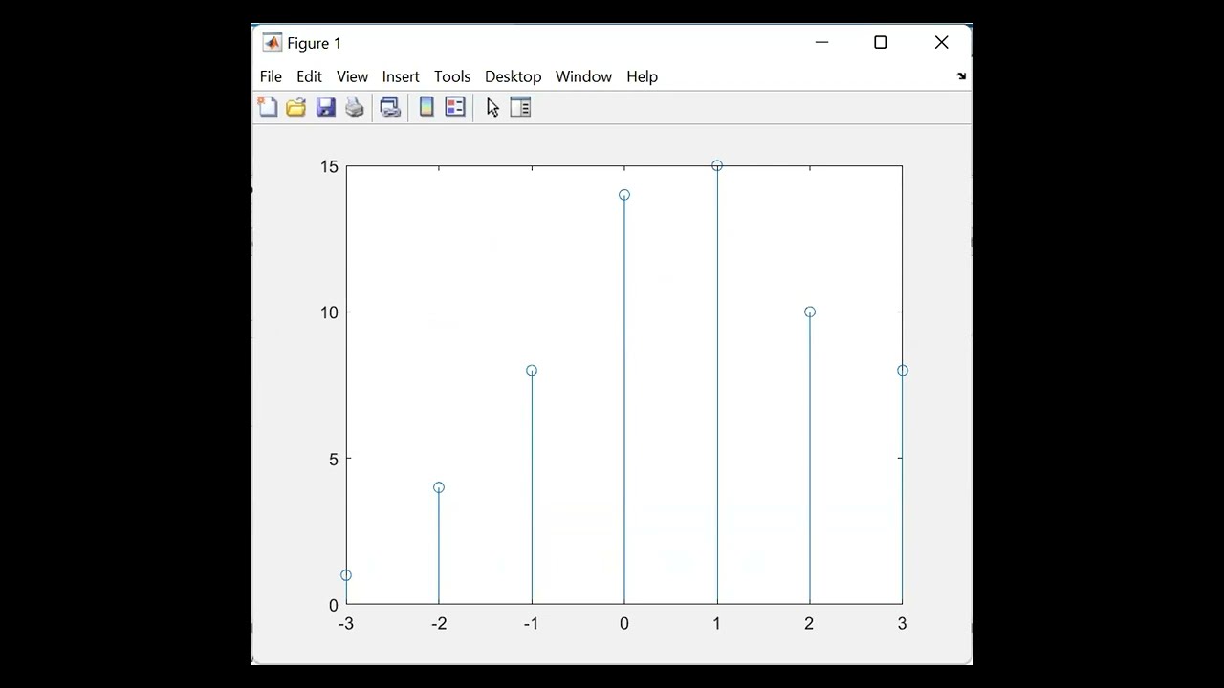Click the Insert Legend icon
Viewport: 1224px width, 688px height.
455,107
